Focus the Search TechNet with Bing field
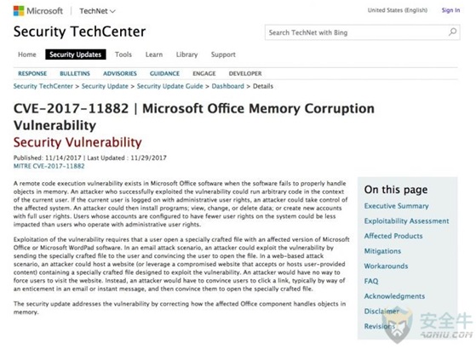This screenshot has height=349, width=476. pyautogui.click(x=362, y=32)
